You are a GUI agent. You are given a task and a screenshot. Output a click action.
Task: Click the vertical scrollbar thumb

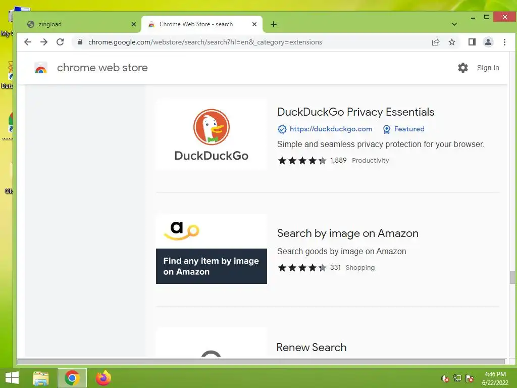coord(512,277)
